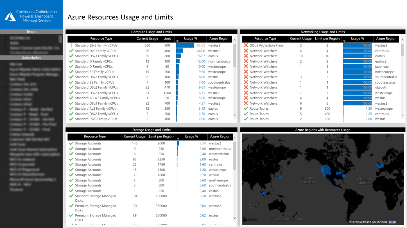Viewport: 407px width, 228px height.
Task: Click the check icon beside Standard Storage Managed Disks
Action: 71,196
